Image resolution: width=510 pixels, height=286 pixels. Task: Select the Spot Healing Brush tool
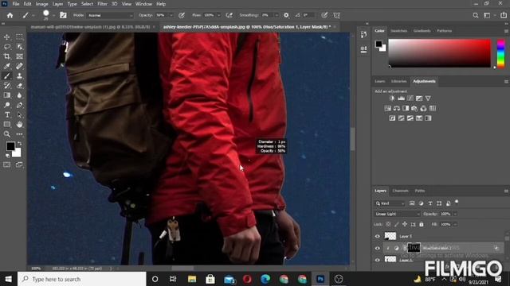click(19, 66)
